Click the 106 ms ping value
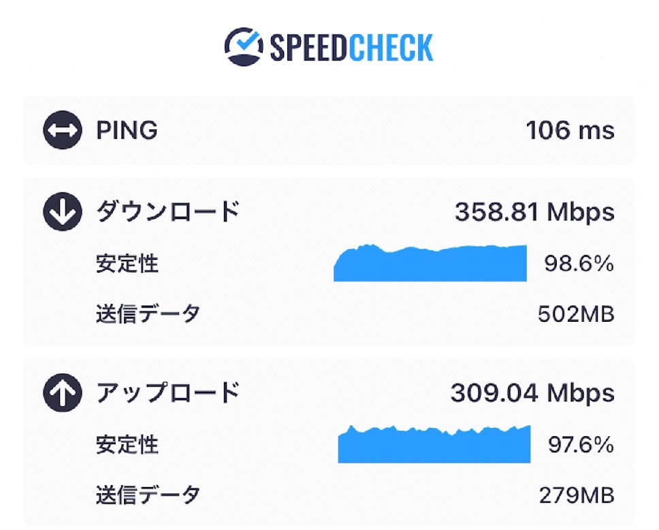Image resolution: width=659 pixels, height=530 pixels. (x=570, y=130)
